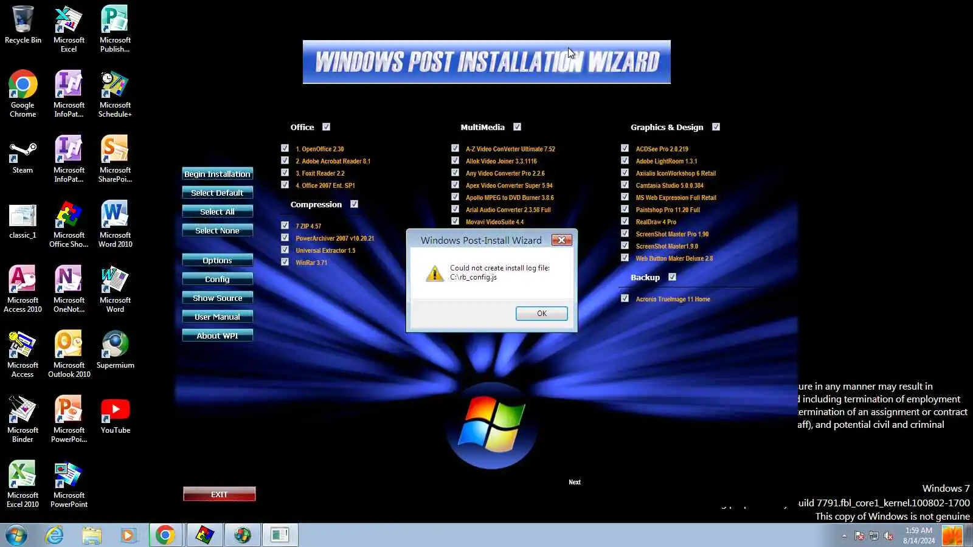
Task: Open Windows Media Player from the taskbar
Action: [x=128, y=535]
